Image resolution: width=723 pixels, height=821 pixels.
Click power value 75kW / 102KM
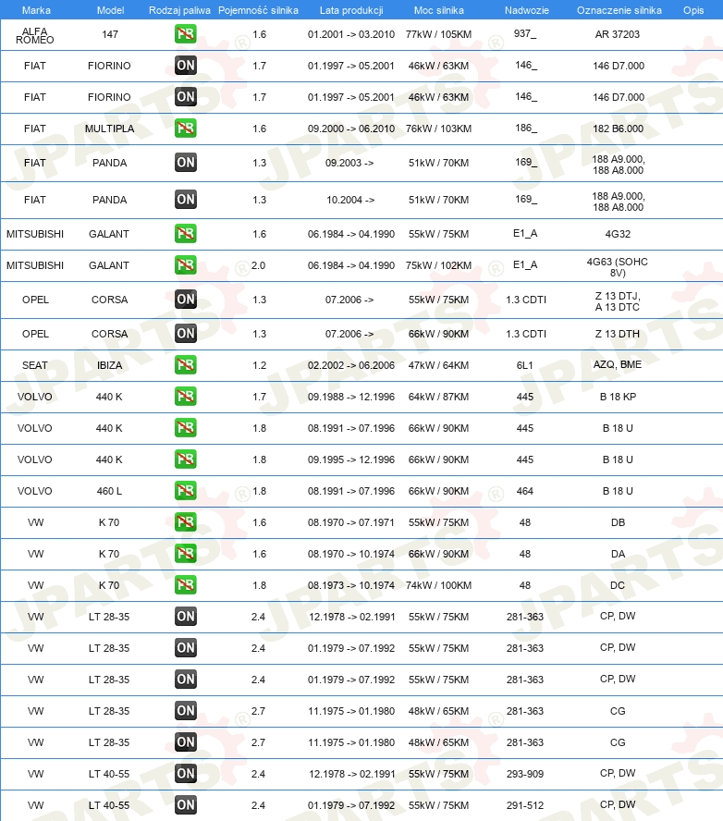tap(439, 265)
